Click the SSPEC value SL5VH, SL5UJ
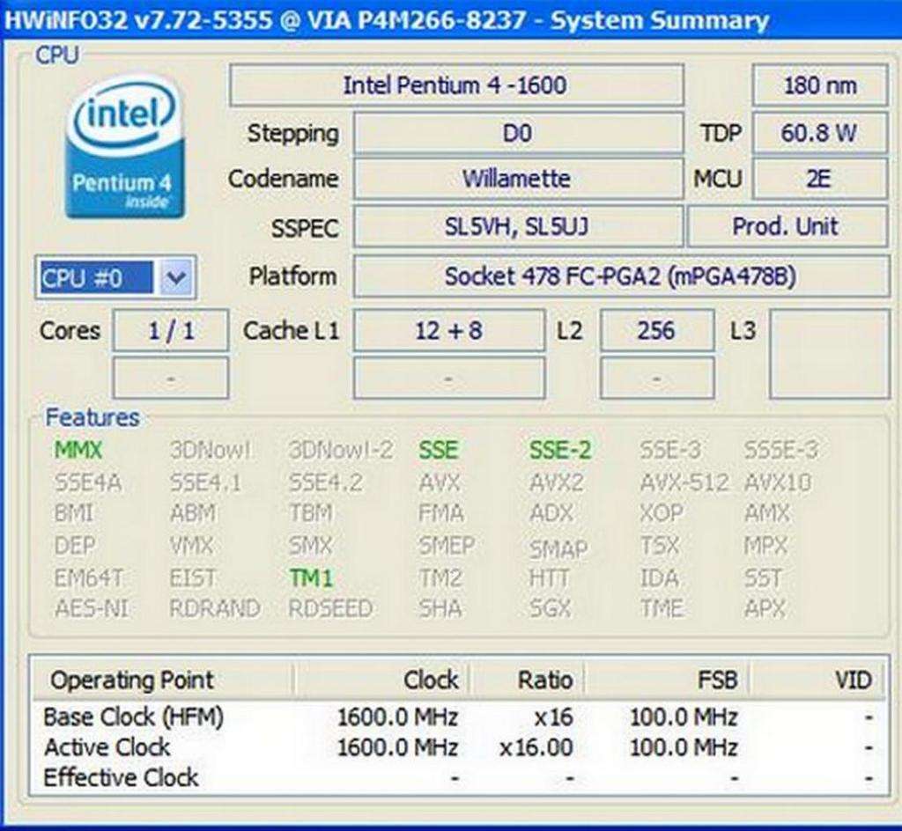The width and height of the screenshot is (902, 831). (518, 227)
